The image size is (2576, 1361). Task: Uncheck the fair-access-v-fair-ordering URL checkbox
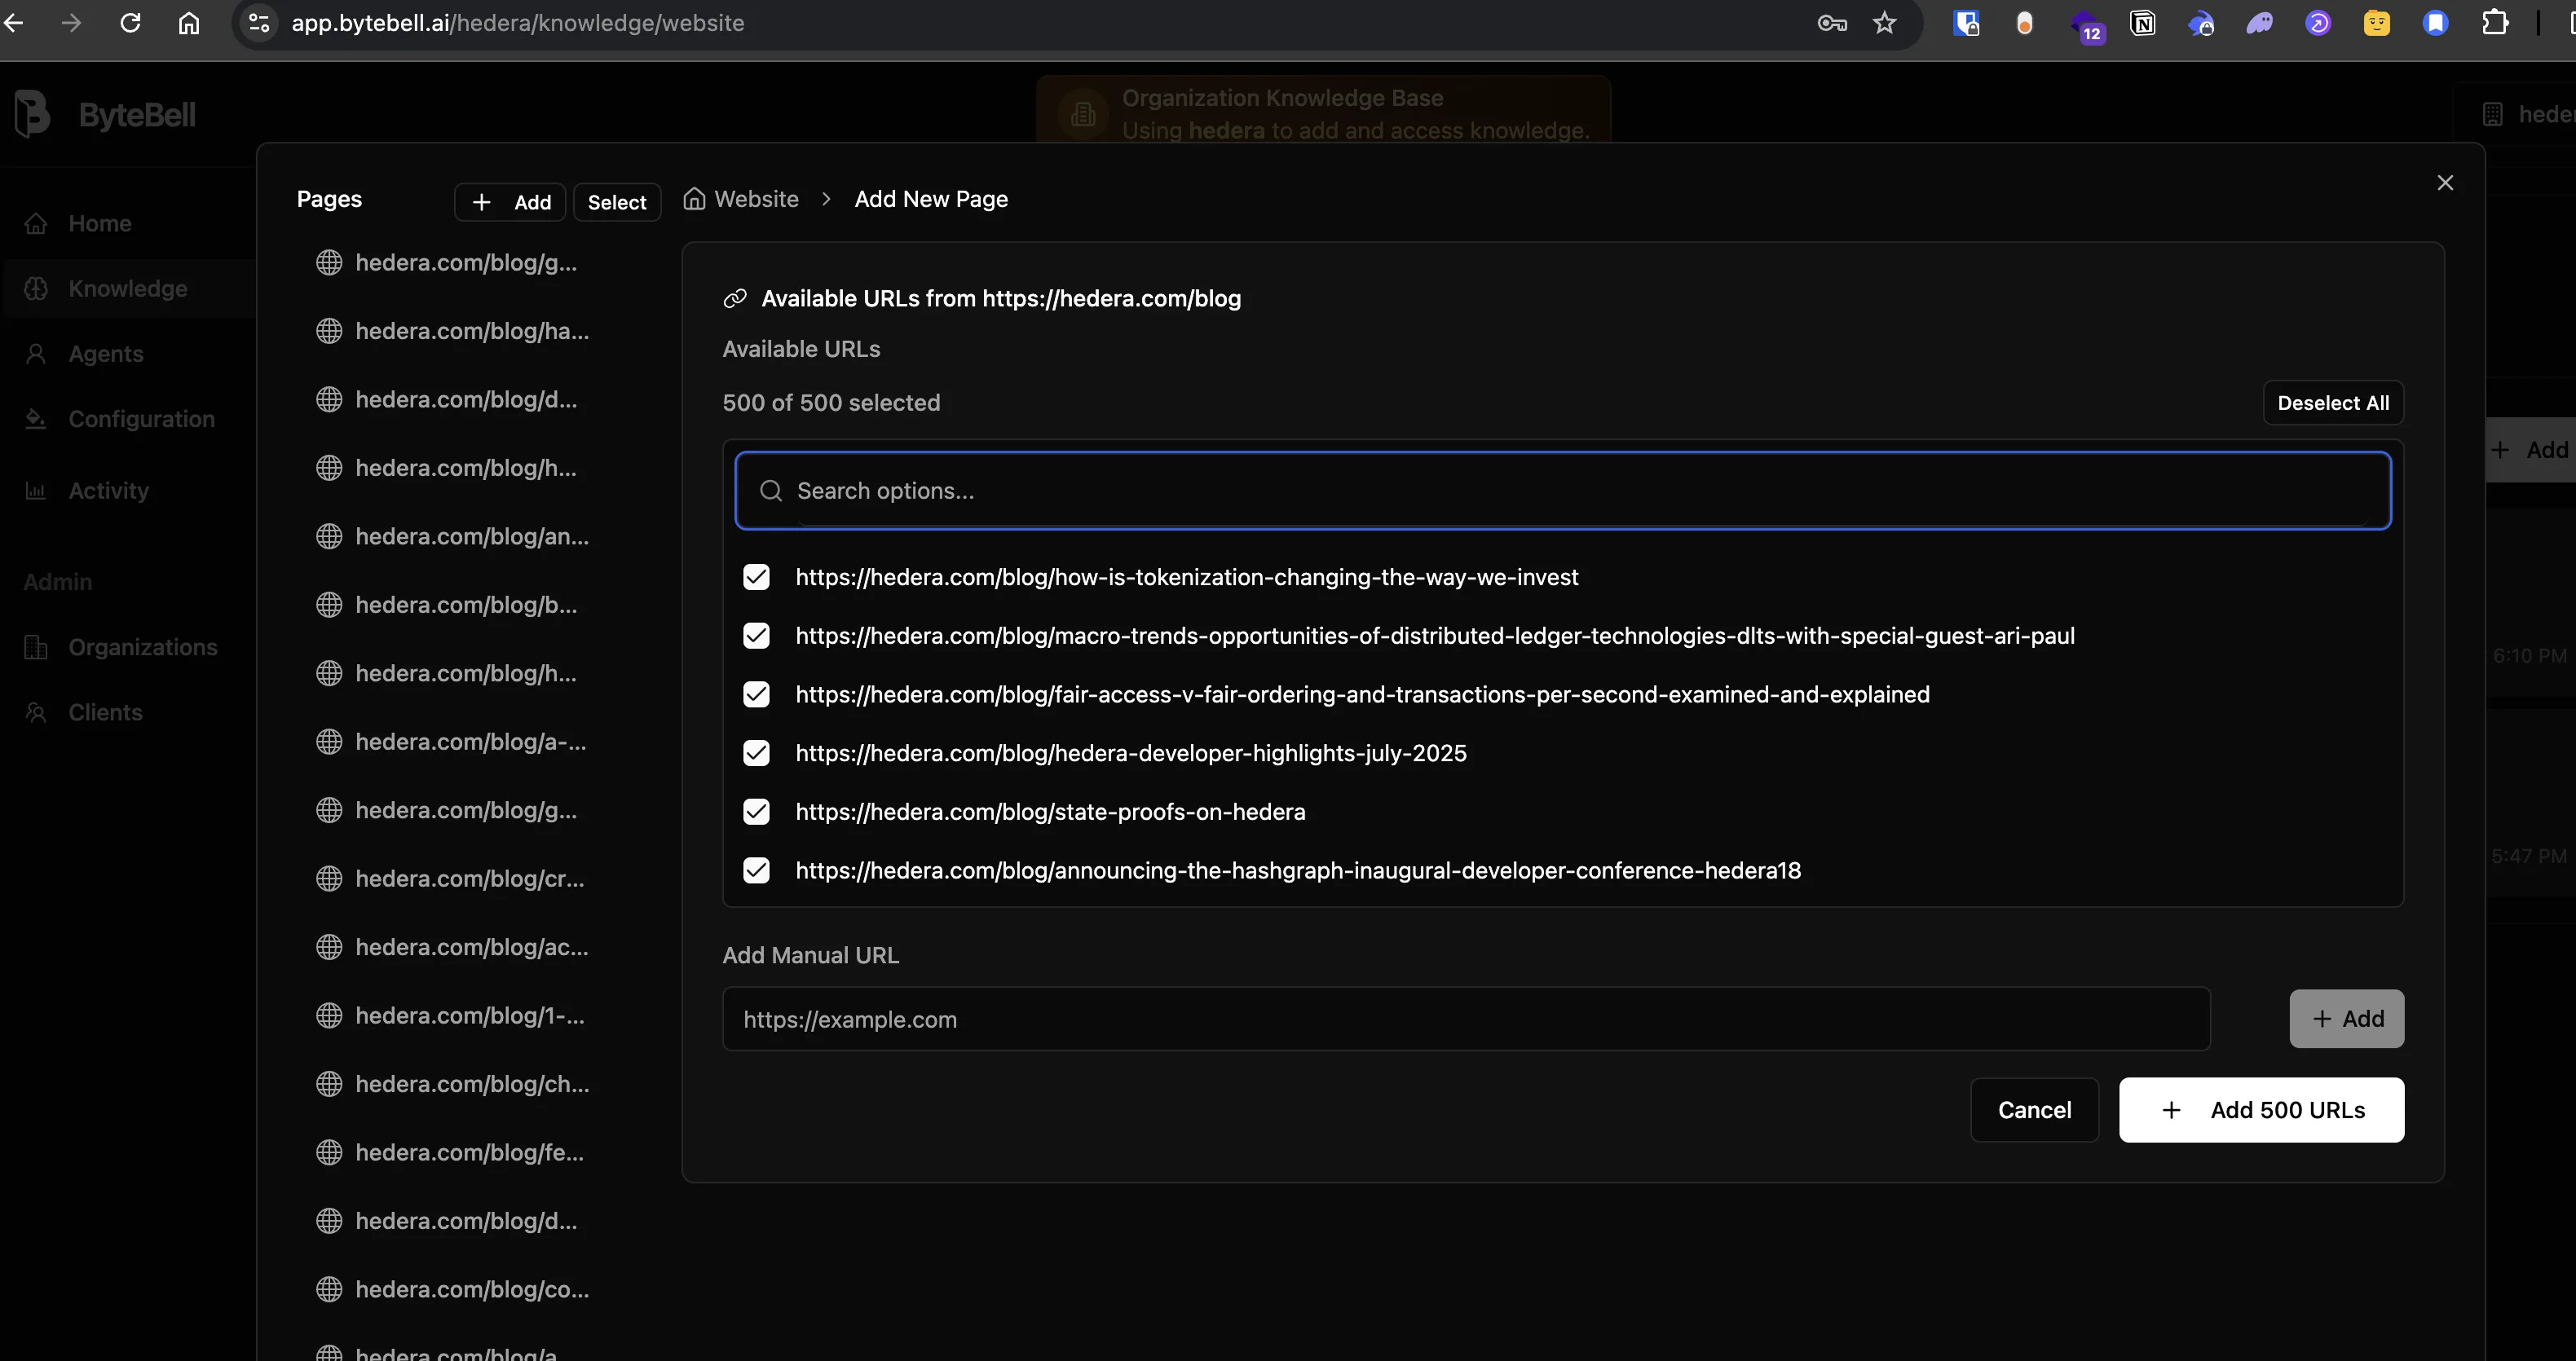[x=757, y=694]
